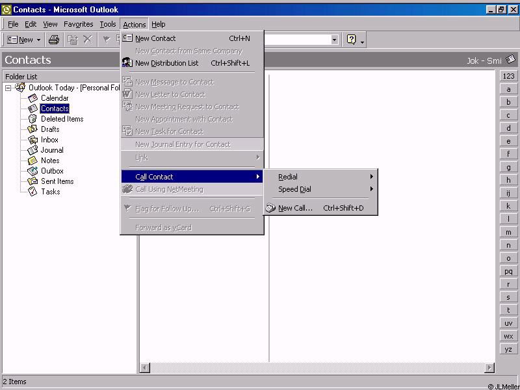Jump to contacts under ij index
The image size is (520, 390).
(508, 193)
